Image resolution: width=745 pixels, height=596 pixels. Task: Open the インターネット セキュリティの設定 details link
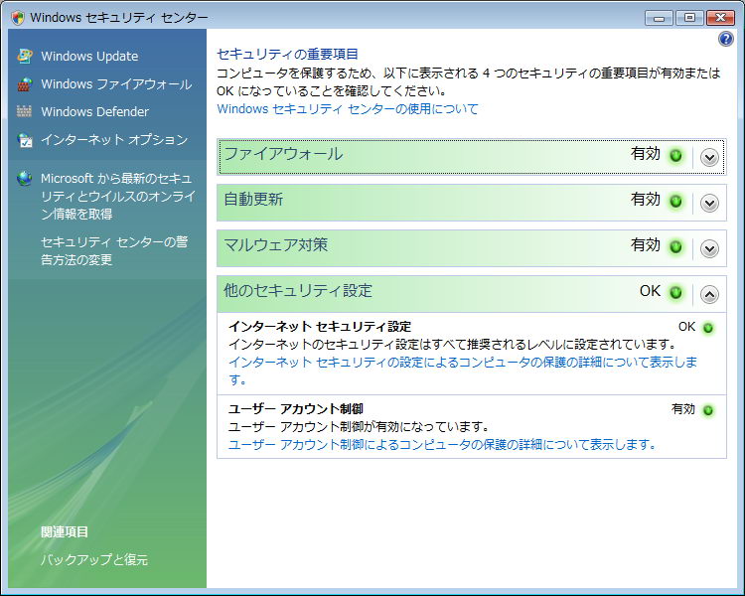[463, 371]
